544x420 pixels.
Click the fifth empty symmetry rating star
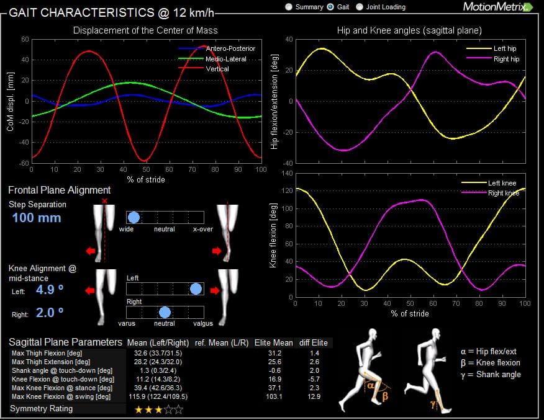(179, 410)
